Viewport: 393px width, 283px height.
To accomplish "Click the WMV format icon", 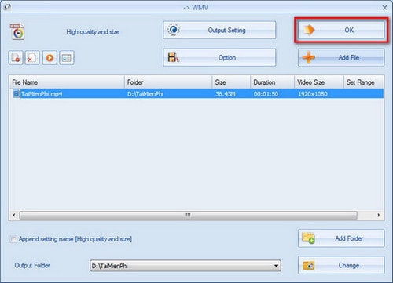I will (17, 31).
